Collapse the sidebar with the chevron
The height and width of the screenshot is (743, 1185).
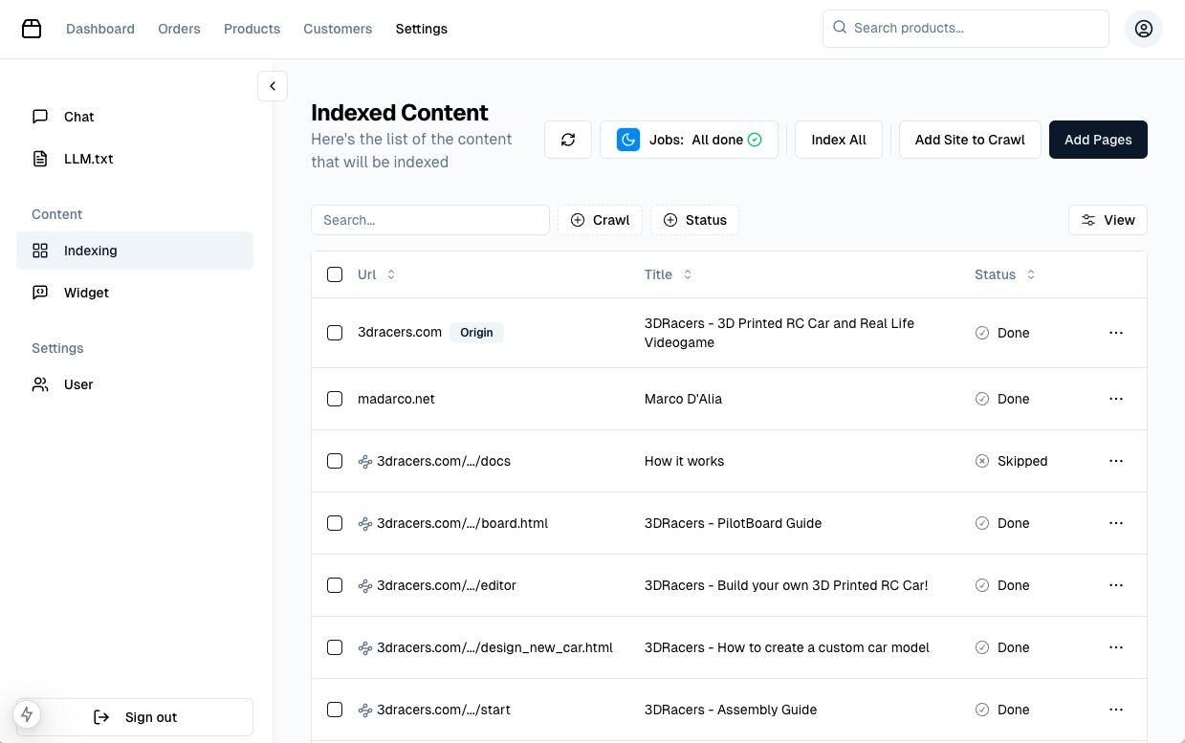pos(273,86)
